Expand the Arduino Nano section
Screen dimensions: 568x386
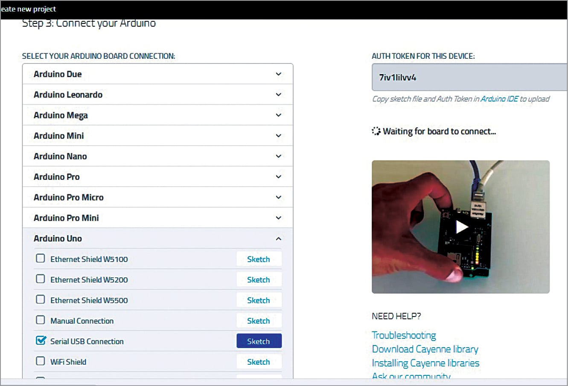point(278,156)
